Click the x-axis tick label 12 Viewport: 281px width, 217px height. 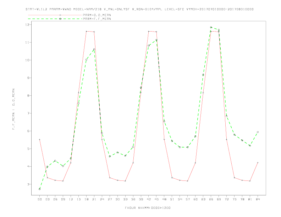click(x=71, y=199)
